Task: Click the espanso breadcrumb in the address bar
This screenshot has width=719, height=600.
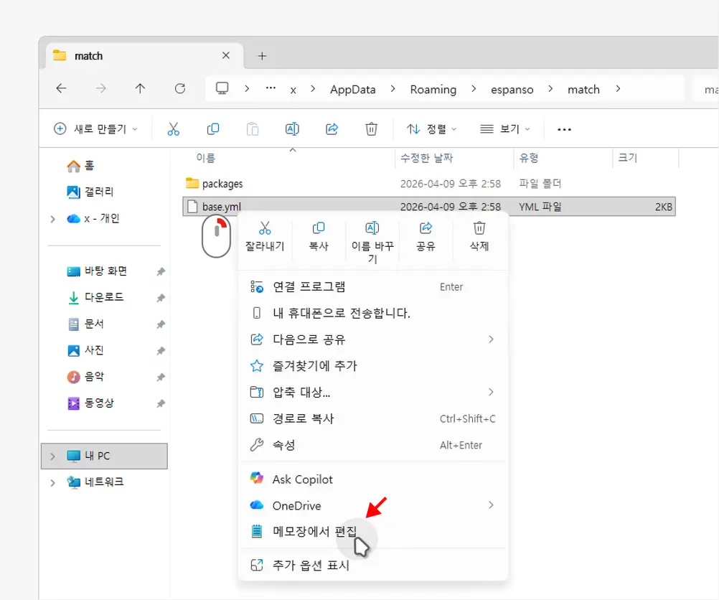Action: (512, 89)
